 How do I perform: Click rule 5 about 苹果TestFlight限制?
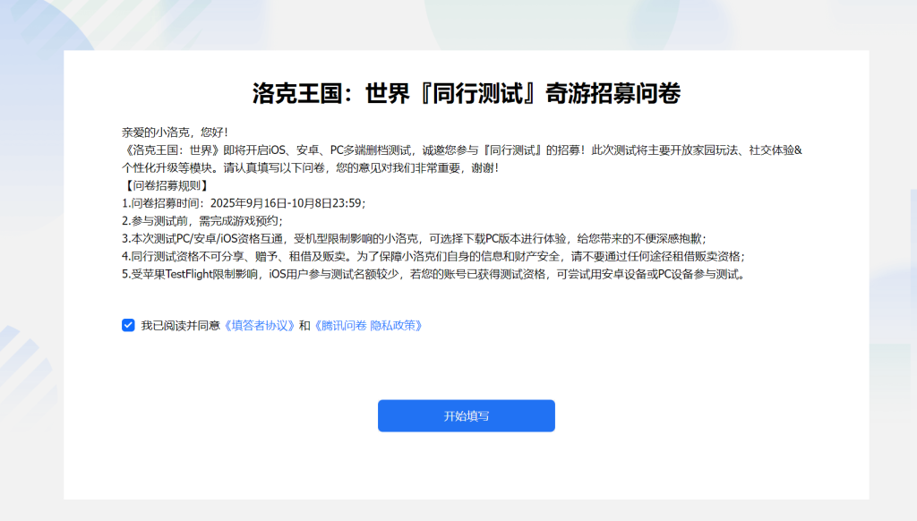[x=435, y=274]
